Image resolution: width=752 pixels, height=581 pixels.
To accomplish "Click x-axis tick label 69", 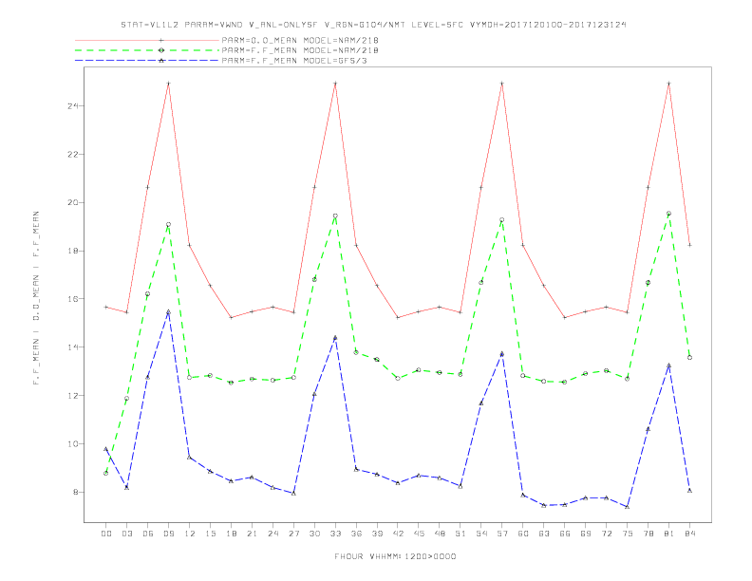I will point(586,534).
